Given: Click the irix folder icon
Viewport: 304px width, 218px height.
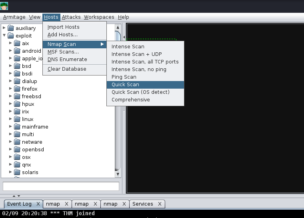Looking at the screenshot, I should point(17,111).
